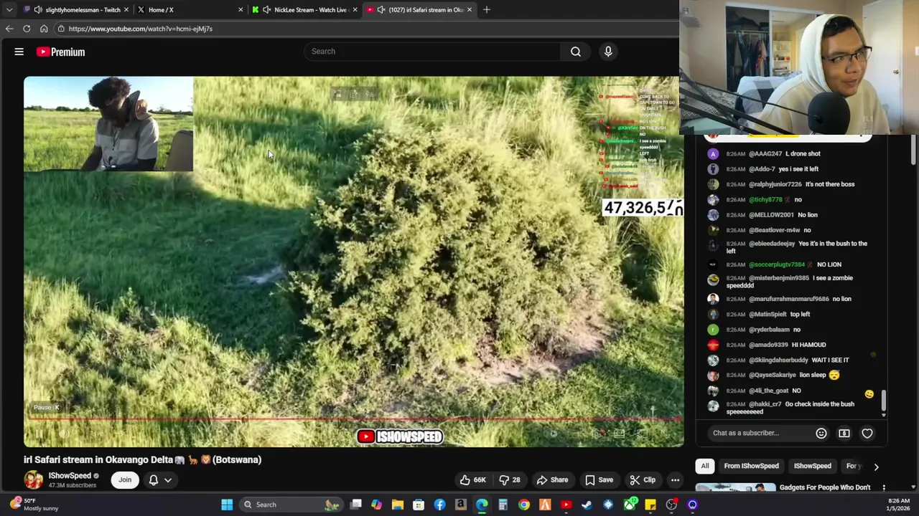Viewport: 919px width, 516px height.
Task: Close the Home / X tab
Action: pos(241,10)
